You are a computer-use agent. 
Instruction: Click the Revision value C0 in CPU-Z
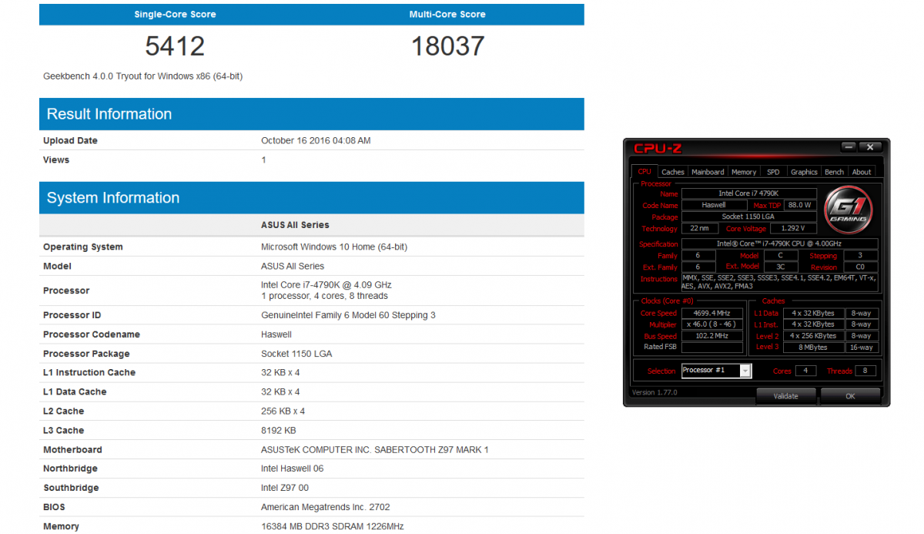(859, 267)
